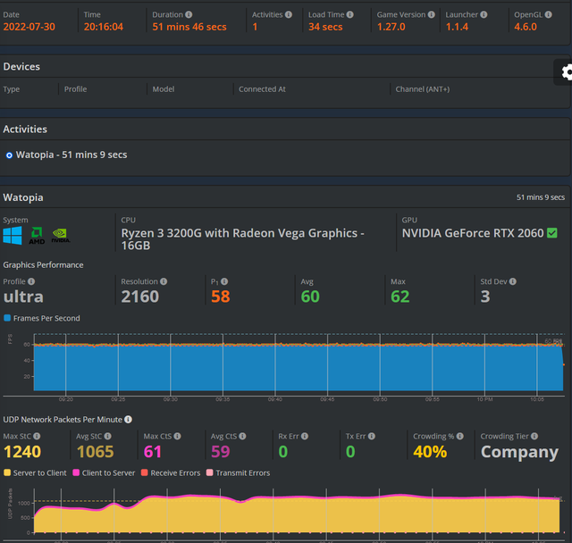Click the Tx Err info icon
The image size is (572, 543).
(x=372, y=436)
